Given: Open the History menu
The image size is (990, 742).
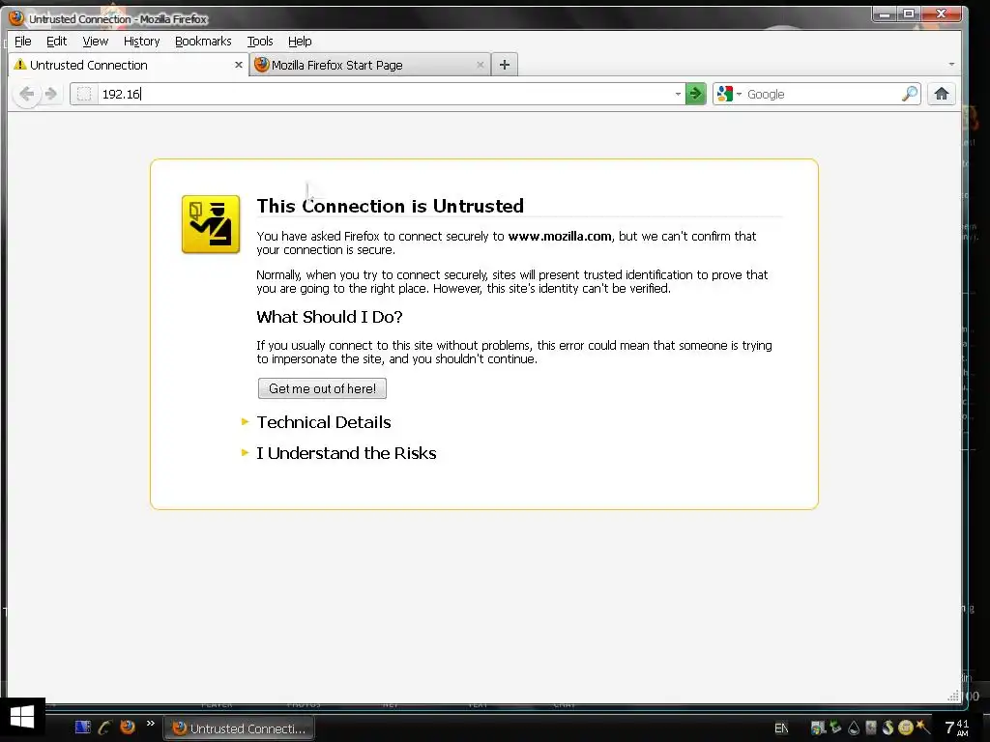Looking at the screenshot, I should 141,41.
